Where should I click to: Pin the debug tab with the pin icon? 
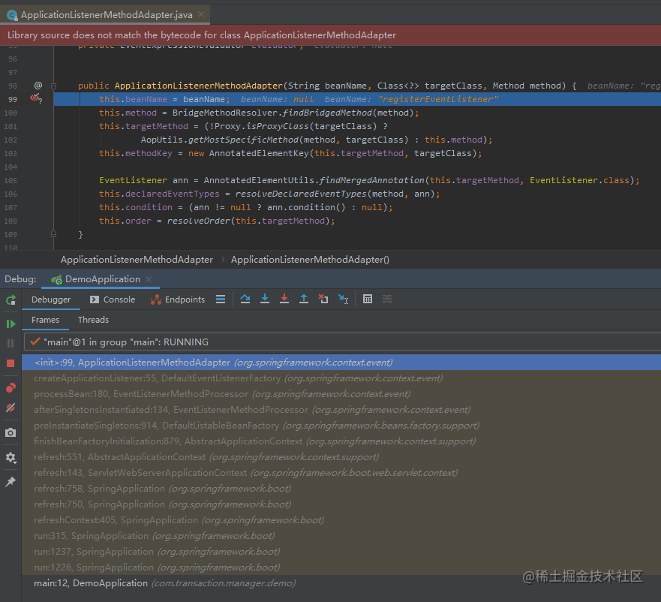point(11,481)
